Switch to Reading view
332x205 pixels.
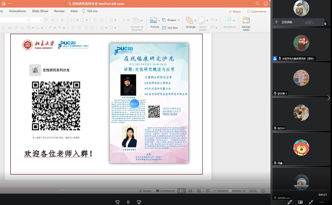point(199,191)
